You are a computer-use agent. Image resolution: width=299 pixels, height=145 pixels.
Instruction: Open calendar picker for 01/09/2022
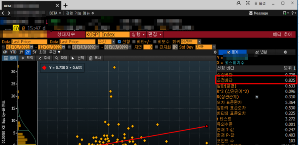[130, 47]
